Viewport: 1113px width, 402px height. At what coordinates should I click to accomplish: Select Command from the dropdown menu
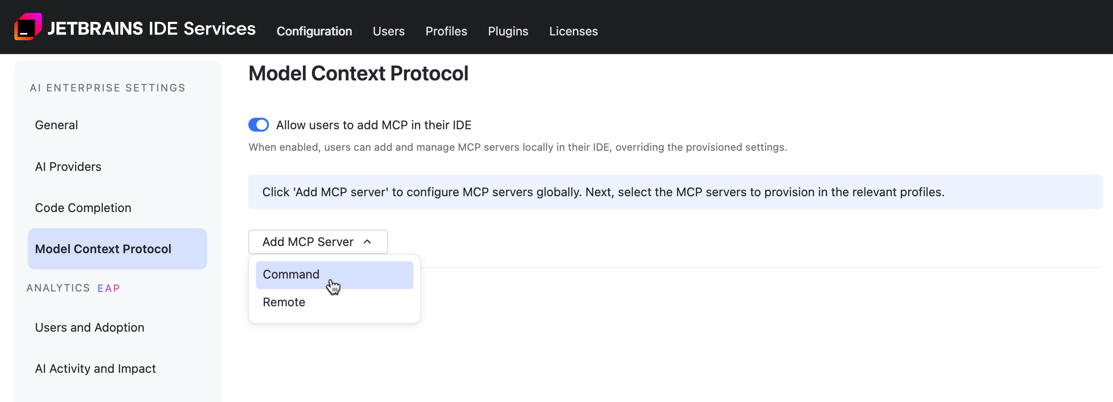coord(291,275)
